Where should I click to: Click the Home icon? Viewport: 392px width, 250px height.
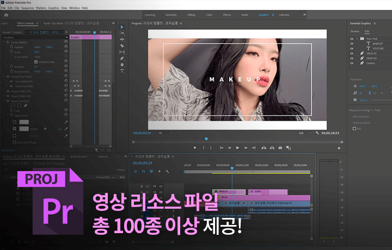[6, 15]
